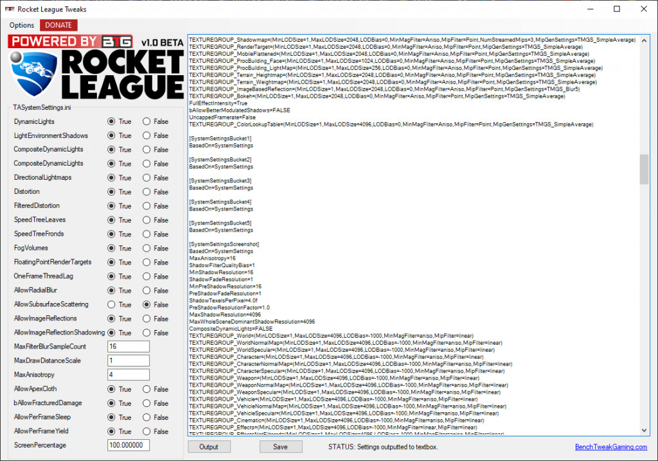This screenshot has width=658, height=461.
Task: Click the UncappedFramerate=False line
Action: coord(222,117)
